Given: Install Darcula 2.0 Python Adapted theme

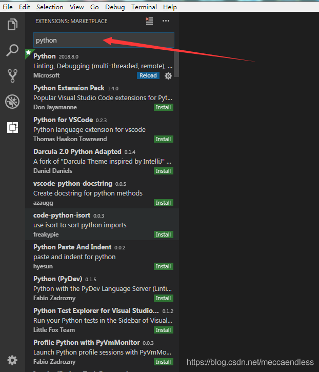Looking at the screenshot, I should click(164, 171).
